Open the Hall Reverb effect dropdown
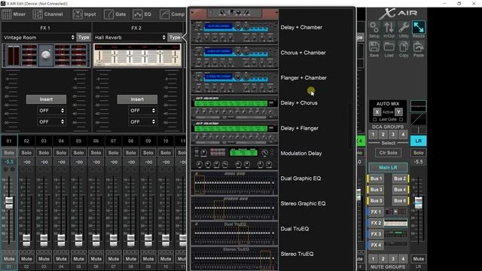This screenshot has width=482, height=271. [130, 38]
